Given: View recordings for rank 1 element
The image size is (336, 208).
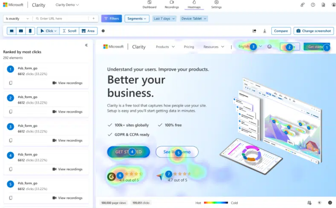Looking at the screenshot, I should click(67, 83).
